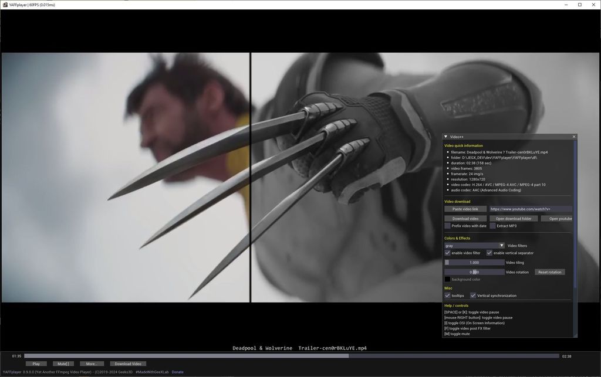Click the video frames: 3805 line
This screenshot has width=601, height=377.
466,168
